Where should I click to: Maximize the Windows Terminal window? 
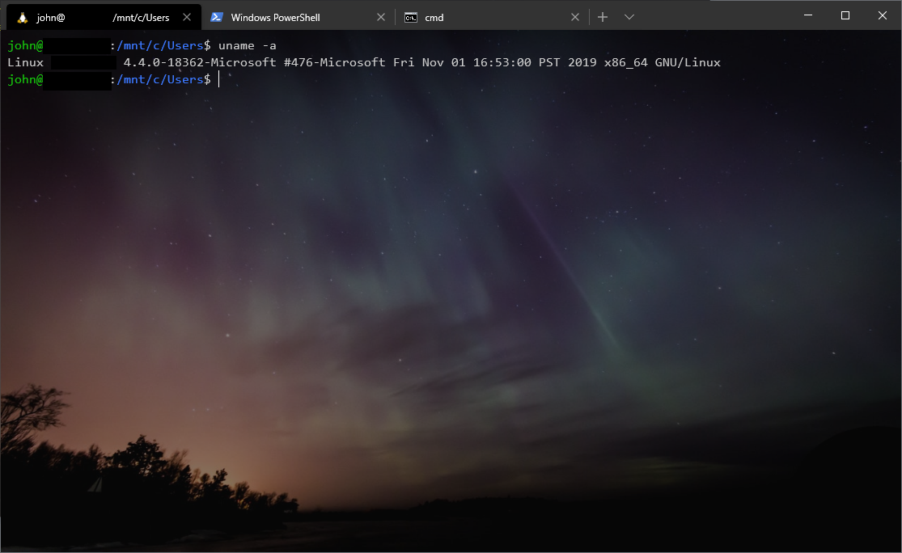point(845,15)
